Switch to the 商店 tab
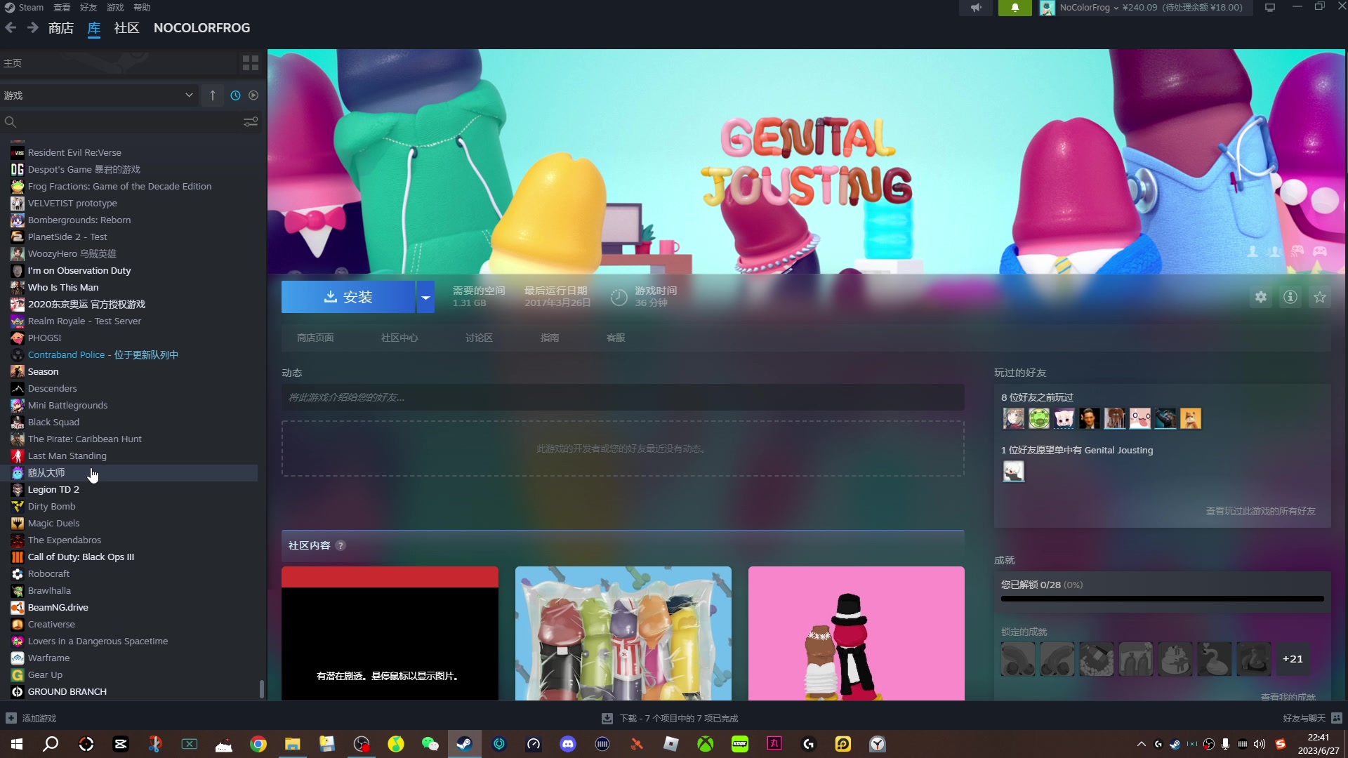Image resolution: width=1348 pixels, height=758 pixels. tap(61, 28)
